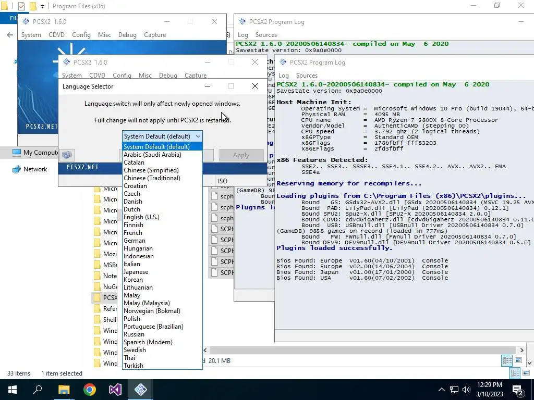
Task: Click the properties checkmark icon in quick access toolbar
Action: click(21, 6)
